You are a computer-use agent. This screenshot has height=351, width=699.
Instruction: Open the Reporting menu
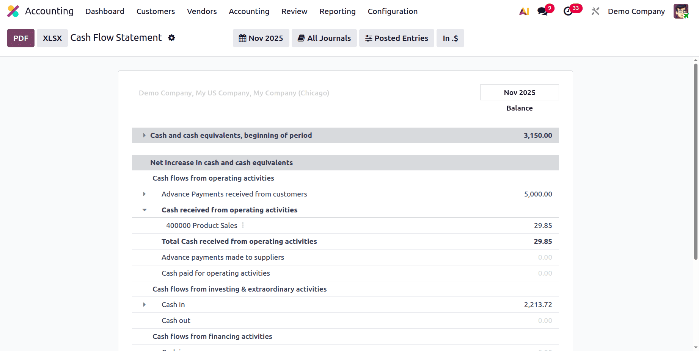pyautogui.click(x=338, y=11)
